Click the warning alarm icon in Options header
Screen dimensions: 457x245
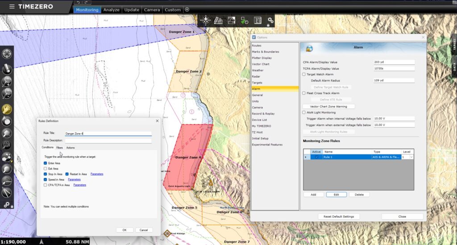point(309,48)
